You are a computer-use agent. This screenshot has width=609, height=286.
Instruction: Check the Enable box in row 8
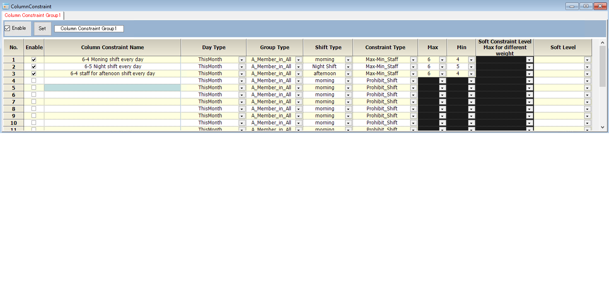coord(34,109)
